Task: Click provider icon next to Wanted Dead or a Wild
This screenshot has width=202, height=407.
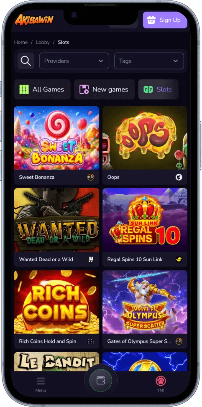Action: [x=91, y=259]
